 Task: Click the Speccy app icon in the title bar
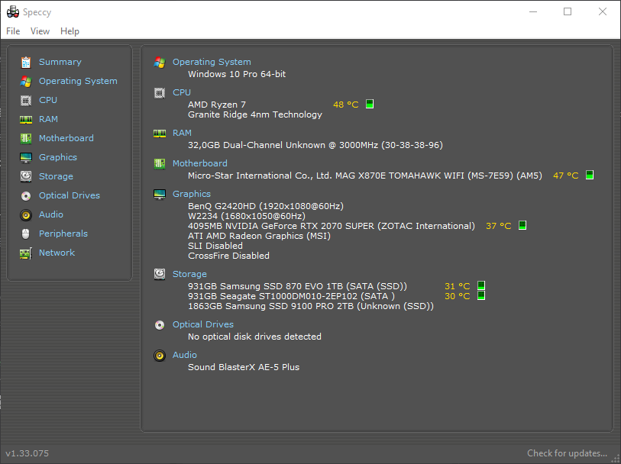13,12
